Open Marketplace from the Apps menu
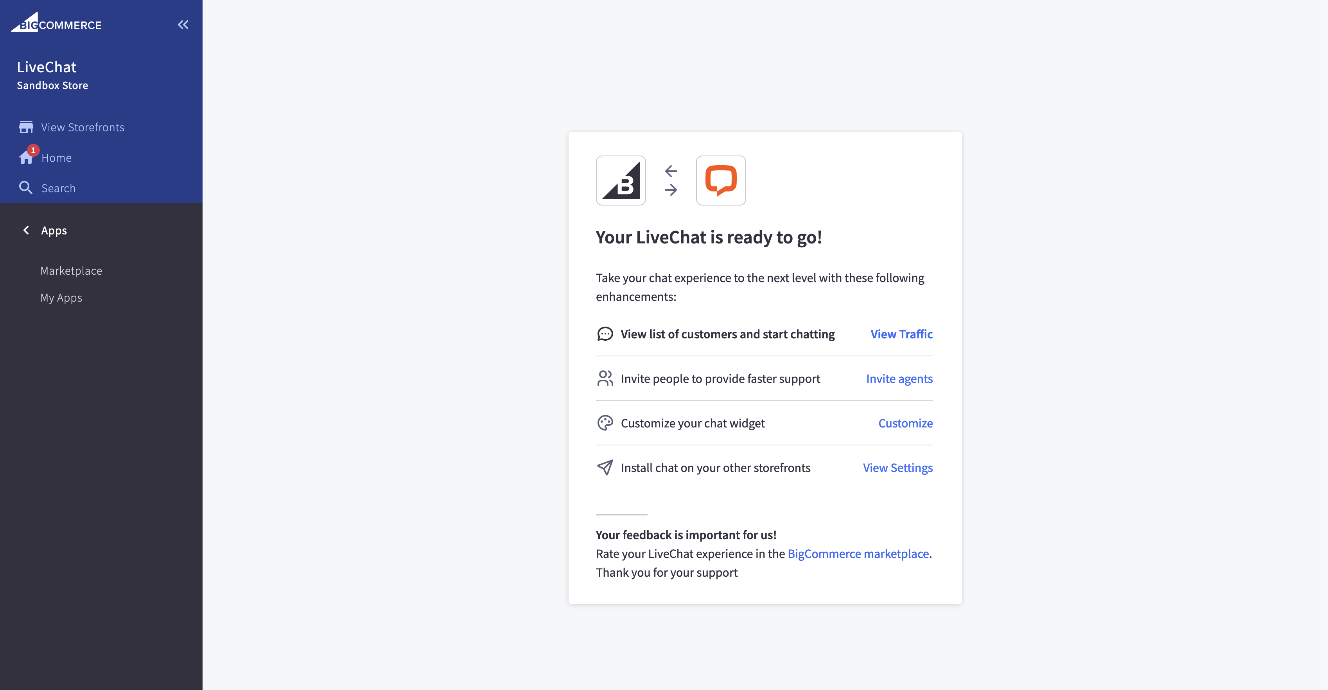This screenshot has height=690, width=1328. tap(71, 270)
